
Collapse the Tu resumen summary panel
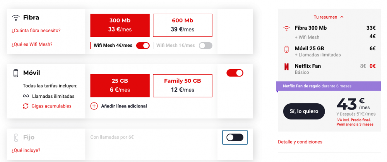[329, 17]
